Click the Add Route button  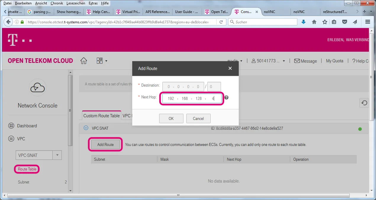pos(105,144)
